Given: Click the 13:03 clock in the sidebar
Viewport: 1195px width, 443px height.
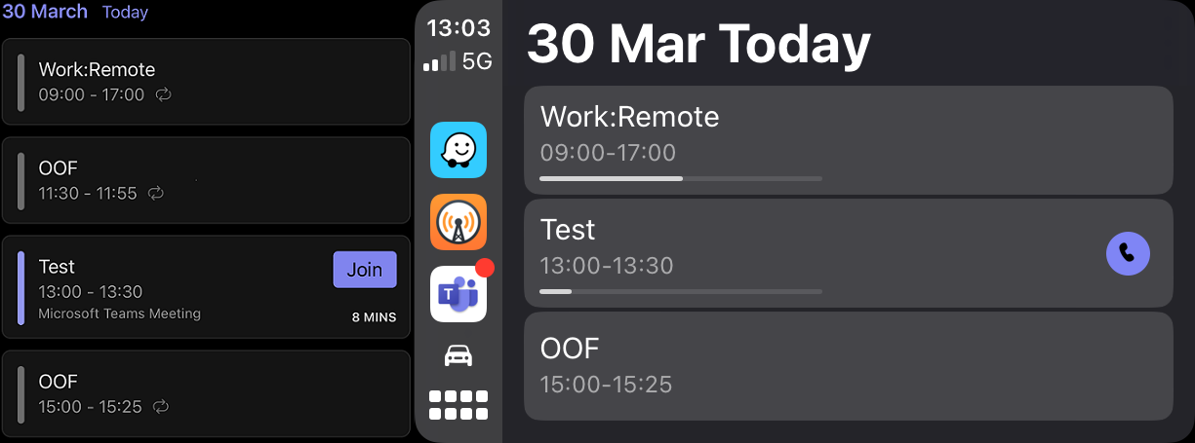Looking at the screenshot, I should pos(458,27).
